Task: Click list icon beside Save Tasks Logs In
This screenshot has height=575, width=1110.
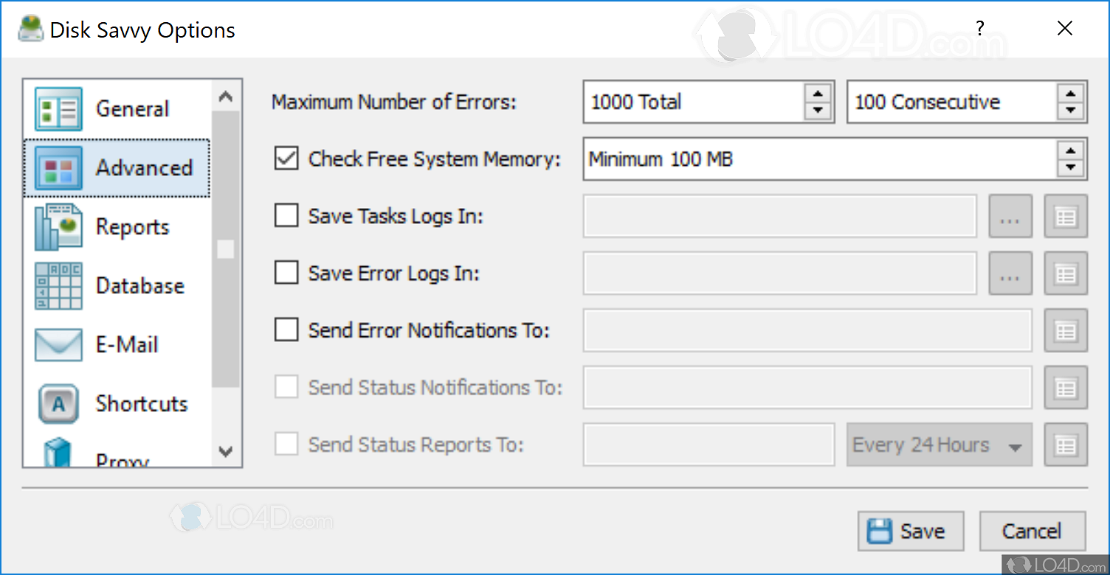Action: (x=1066, y=217)
